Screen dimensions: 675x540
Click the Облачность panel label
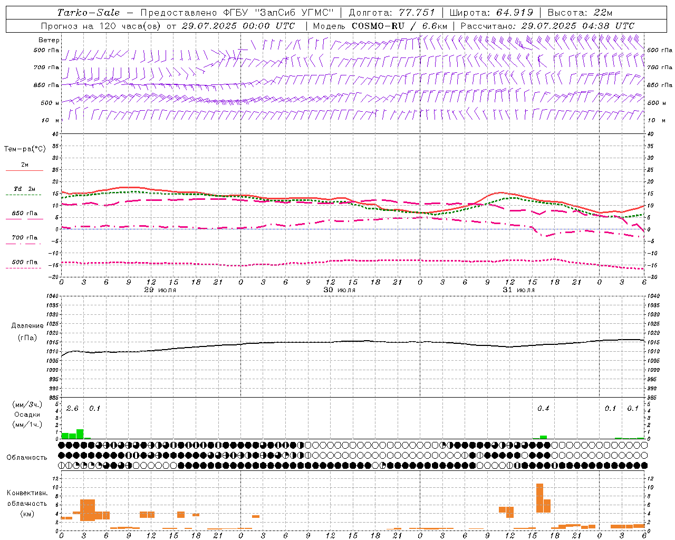[x=27, y=458]
